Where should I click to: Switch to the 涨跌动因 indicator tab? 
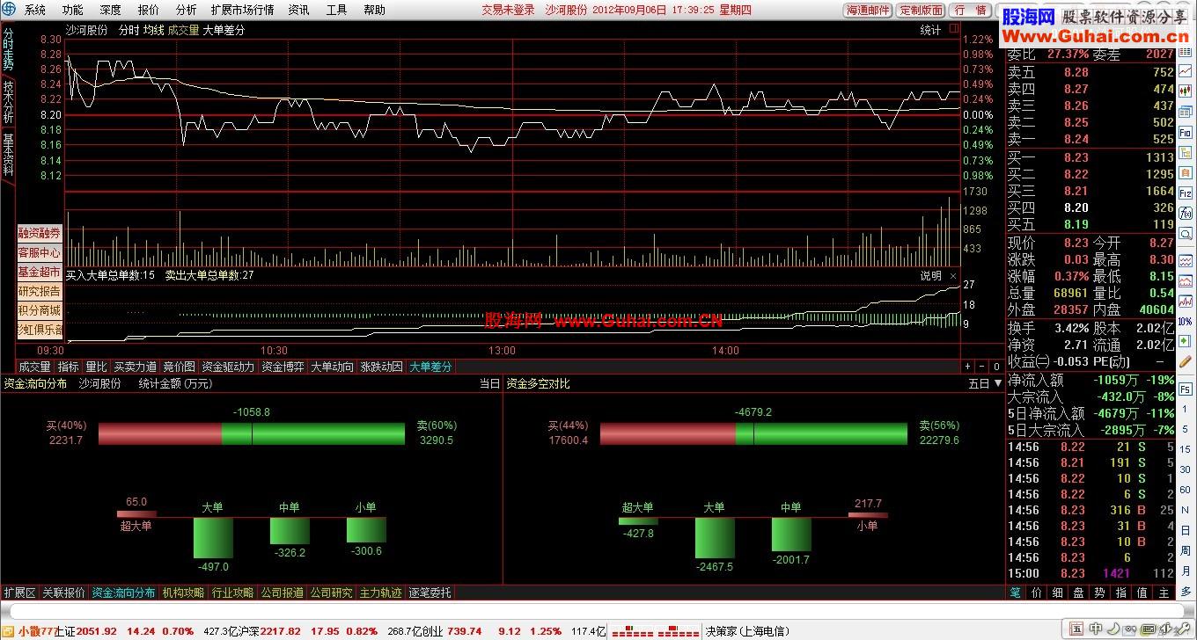pos(381,367)
